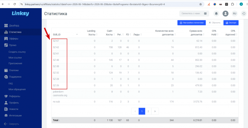Click the browser forward arrow
248x128 pixels.
[x=8, y=4]
